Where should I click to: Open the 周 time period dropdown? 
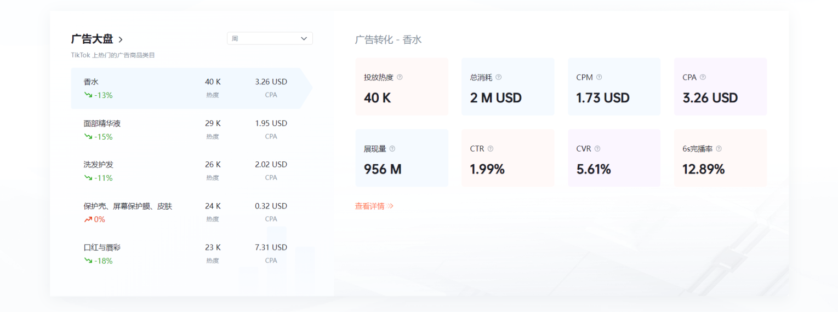pyautogui.click(x=270, y=38)
